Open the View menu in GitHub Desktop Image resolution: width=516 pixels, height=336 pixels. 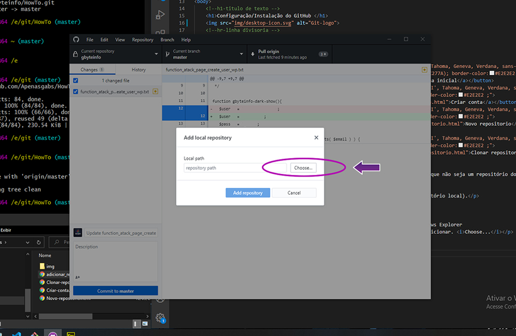(120, 40)
